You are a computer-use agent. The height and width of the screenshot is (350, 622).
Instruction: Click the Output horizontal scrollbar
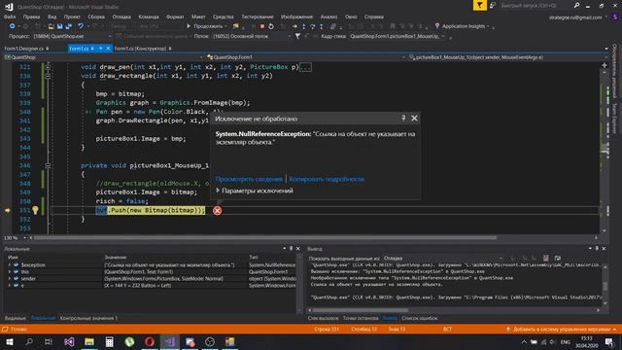pyautogui.click(x=361, y=310)
